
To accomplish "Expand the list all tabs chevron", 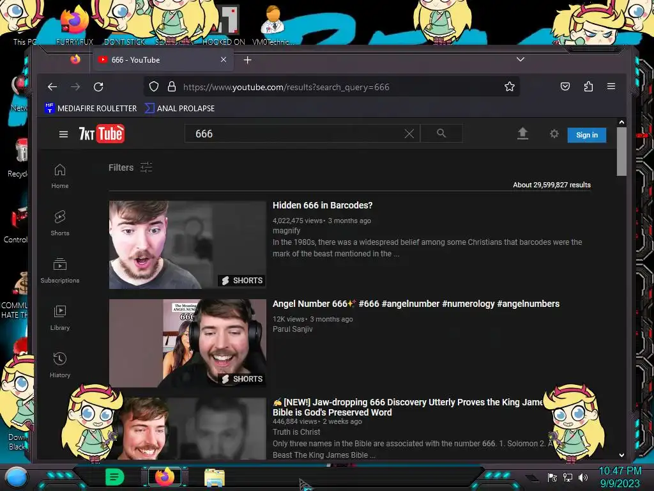I will (520, 59).
